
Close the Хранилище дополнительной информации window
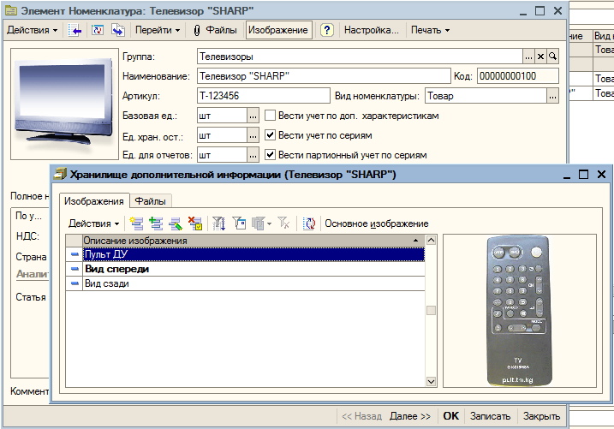coord(601,175)
